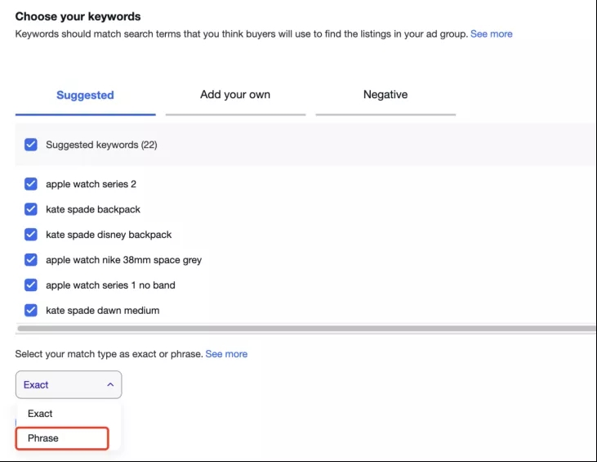Uncheck the Suggested keywords (22) checkbox
The height and width of the screenshot is (462, 597).
click(31, 145)
